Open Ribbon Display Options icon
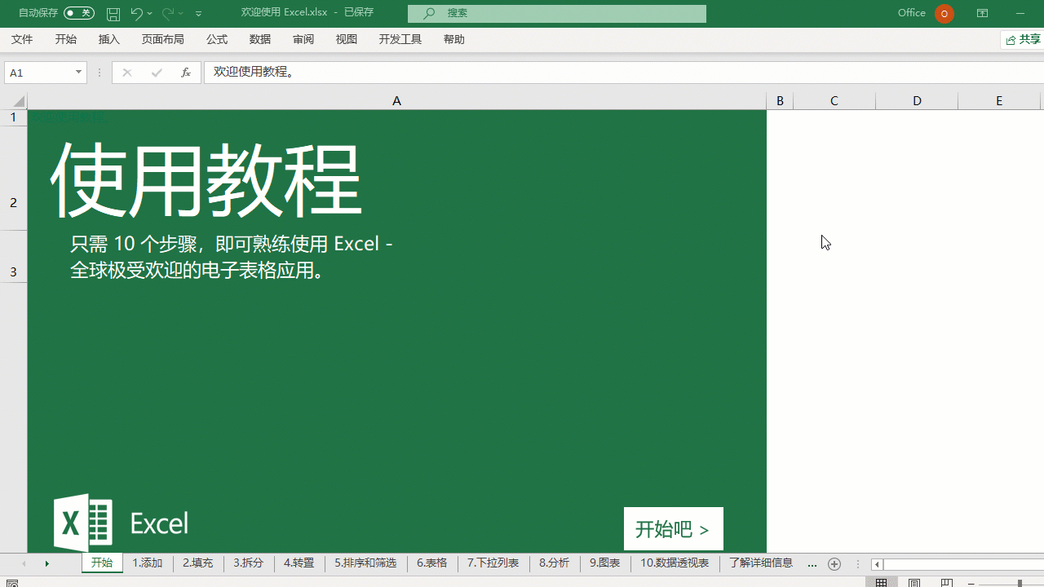The height and width of the screenshot is (587, 1044). click(x=983, y=13)
